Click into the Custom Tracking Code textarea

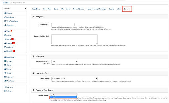point(75,39)
